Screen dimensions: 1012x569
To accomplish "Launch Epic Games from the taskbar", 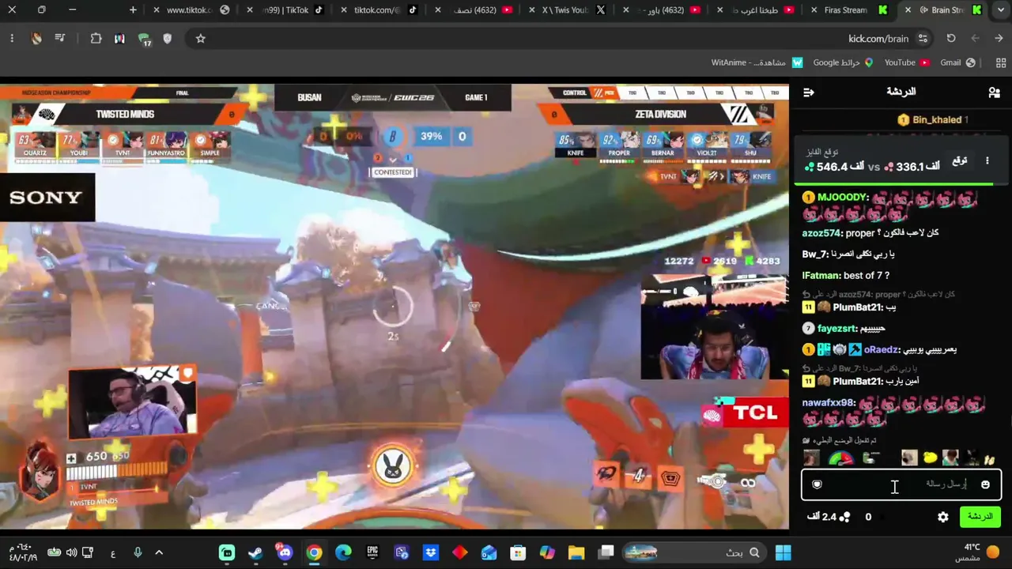I will [372, 552].
